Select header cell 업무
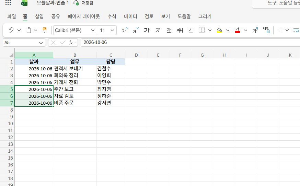 [75, 62]
